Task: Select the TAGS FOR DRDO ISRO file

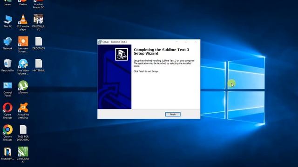Action: (23, 133)
